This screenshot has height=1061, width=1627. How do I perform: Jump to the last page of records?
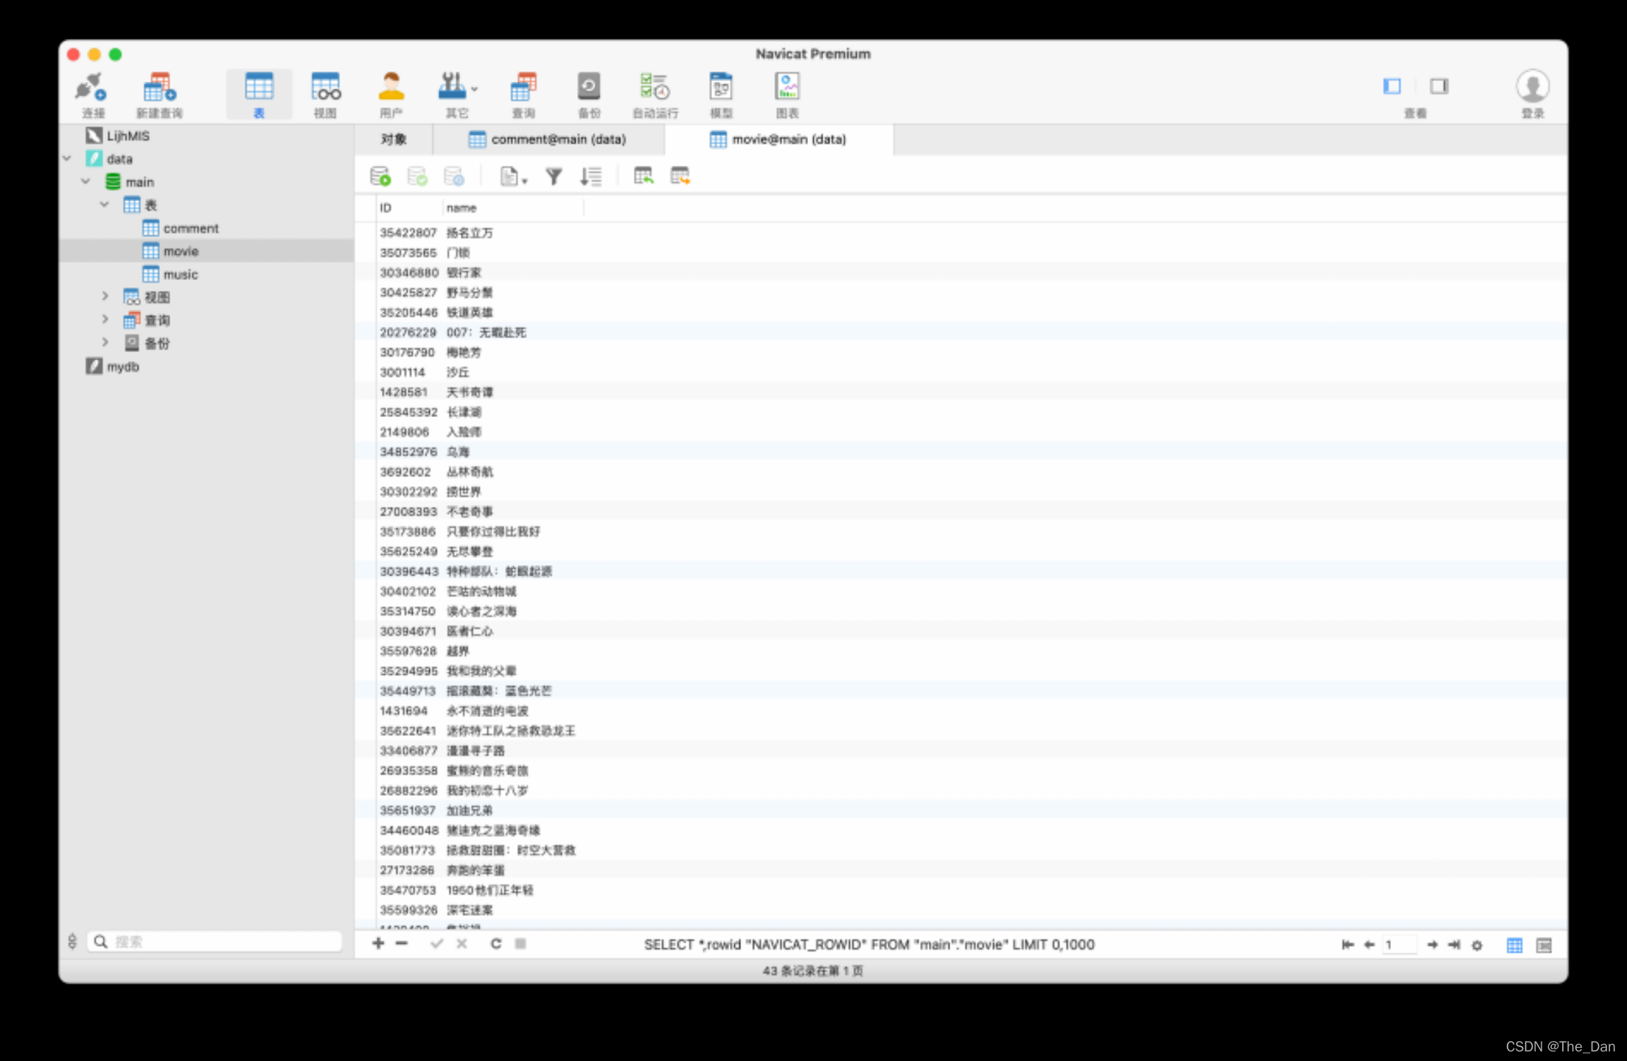coord(1454,945)
